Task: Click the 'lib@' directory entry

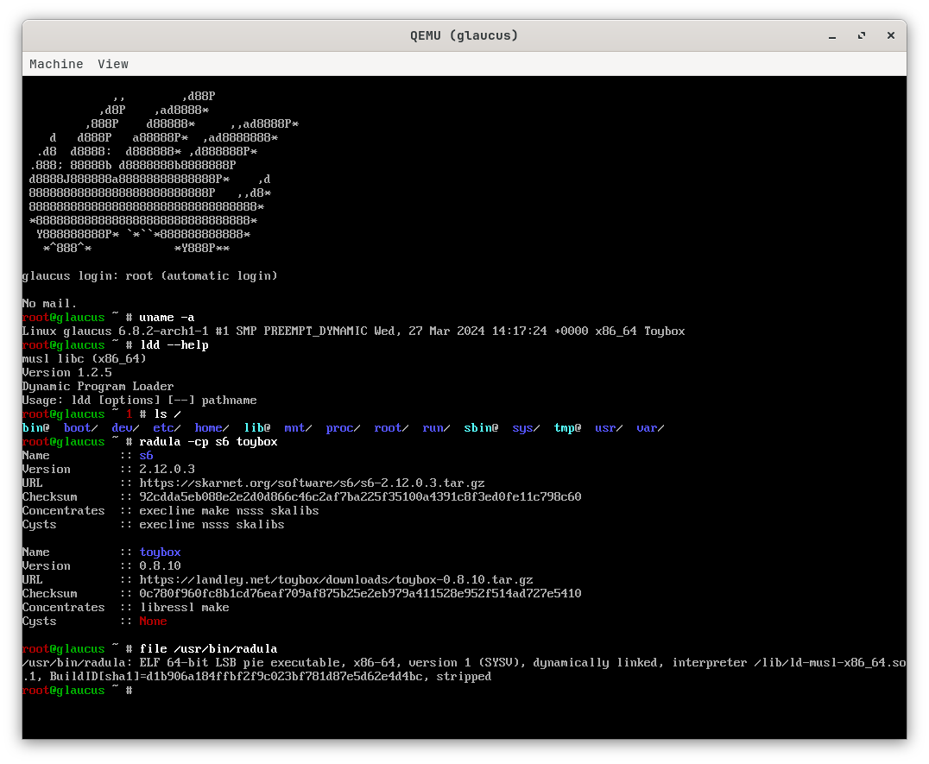Action: 257,428
